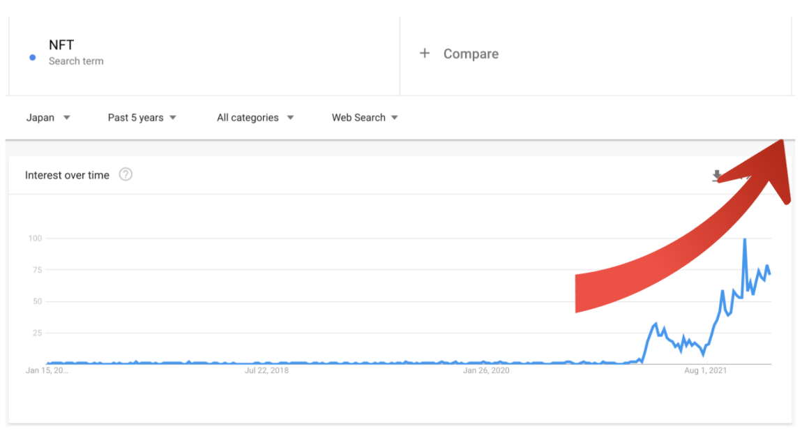The width and height of the screenshot is (802, 431).
Task: Click the Jan 26, 2020 axis label
Action: pyautogui.click(x=486, y=370)
